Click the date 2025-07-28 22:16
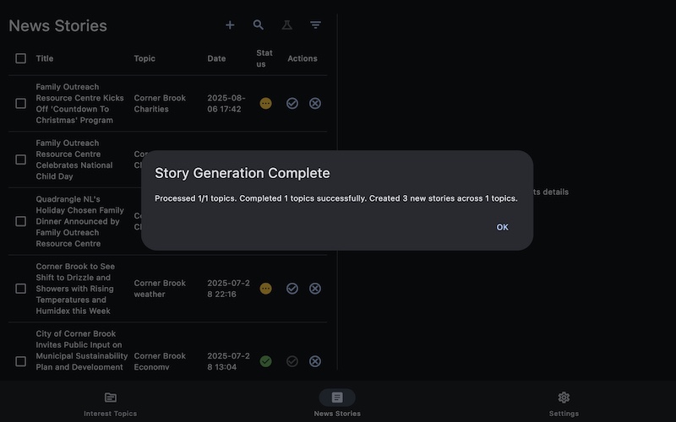 (228, 289)
